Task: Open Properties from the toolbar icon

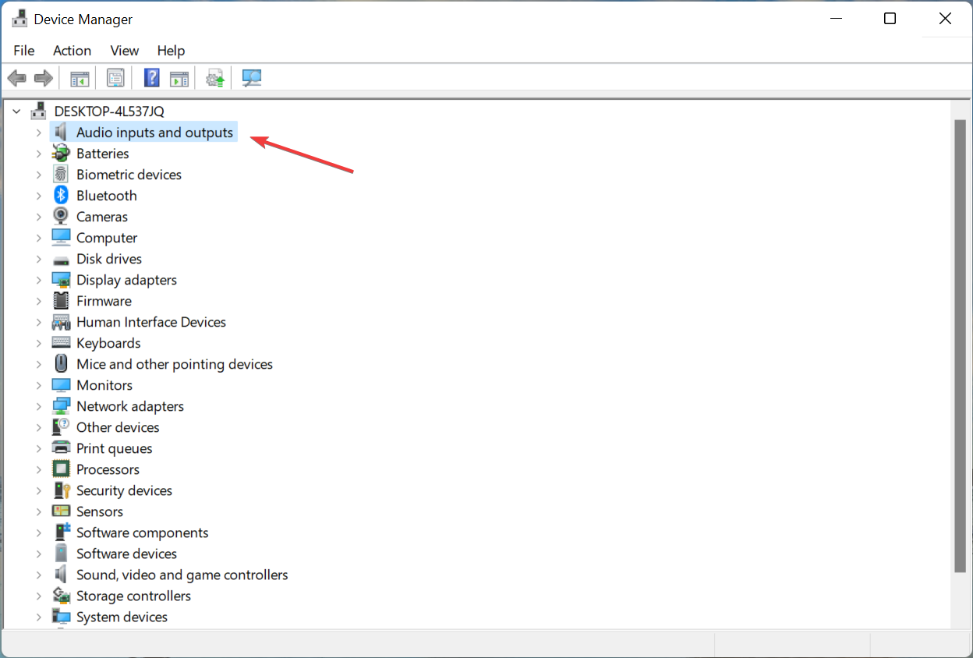Action: [x=115, y=78]
